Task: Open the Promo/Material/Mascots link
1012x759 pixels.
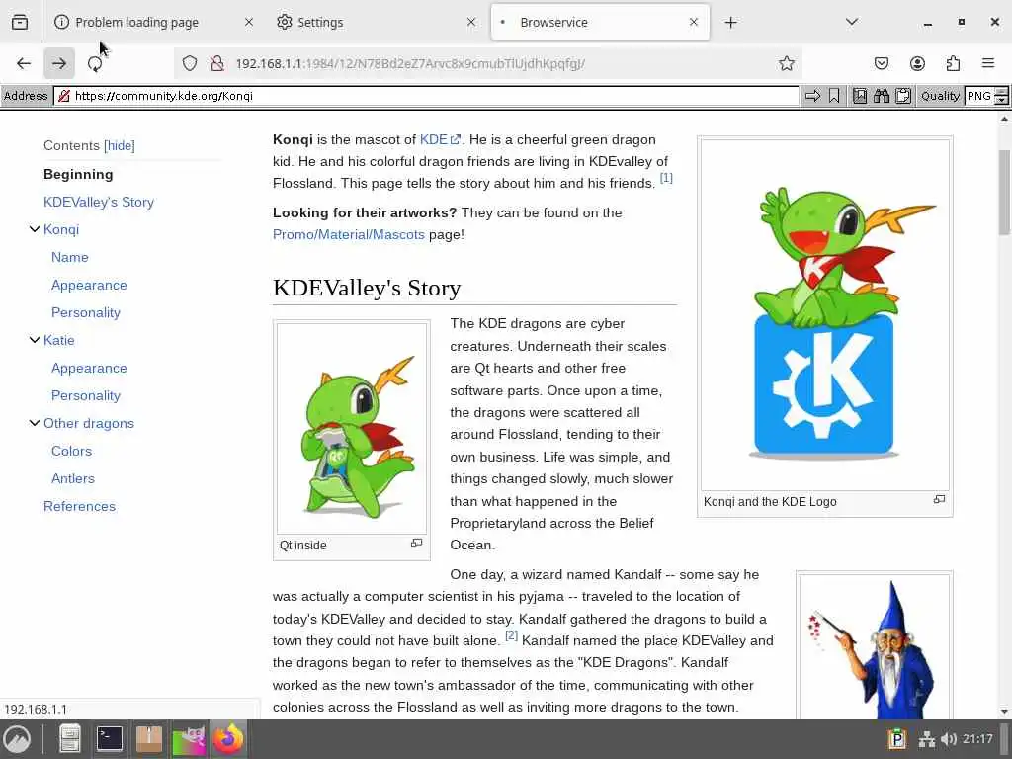Action: click(349, 234)
